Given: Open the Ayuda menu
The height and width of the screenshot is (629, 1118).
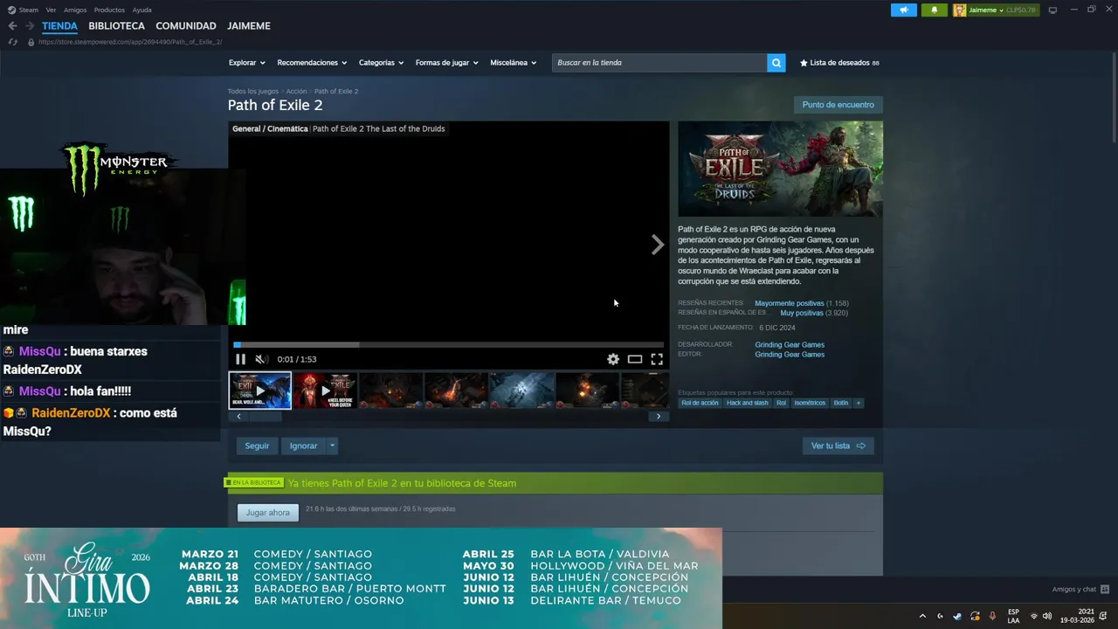Looking at the screenshot, I should click(141, 10).
